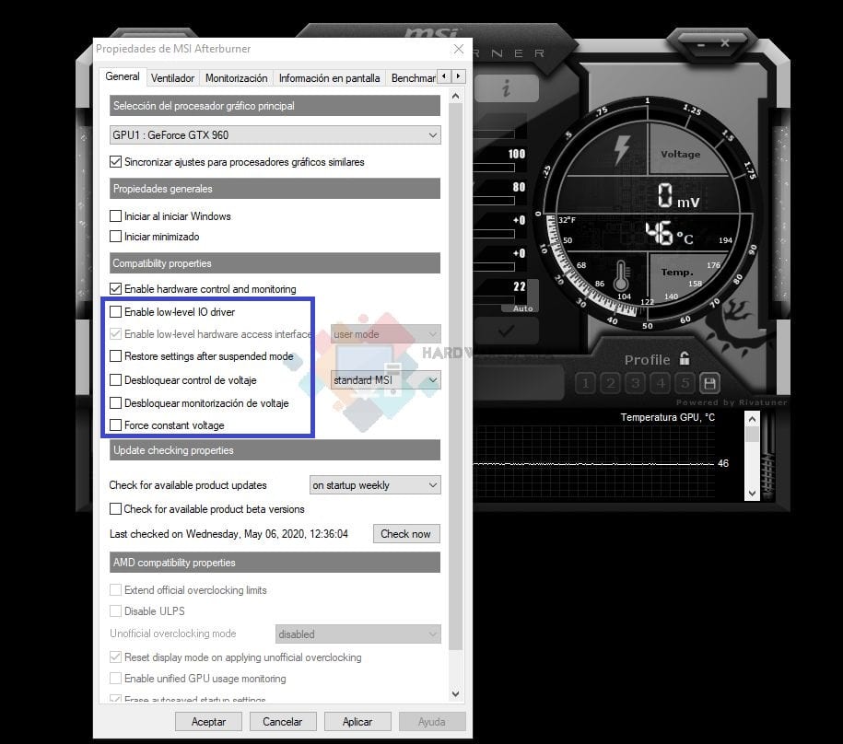843x744 pixels.
Task: Toggle Enable low-level hardware access interface checkbox
Action: [x=115, y=333]
